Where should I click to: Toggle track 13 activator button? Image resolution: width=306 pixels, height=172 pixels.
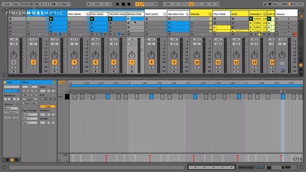254,62
